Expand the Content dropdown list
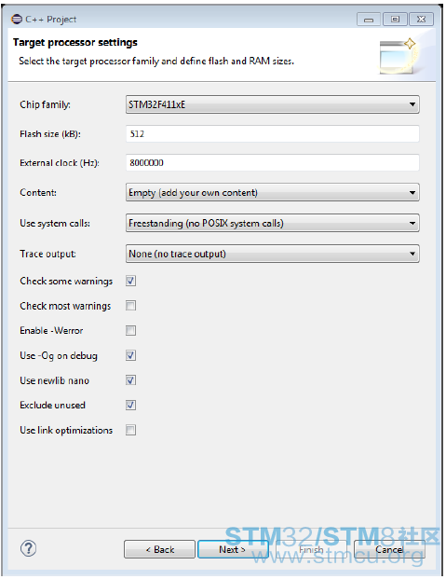The width and height of the screenshot is (446, 579). [272, 192]
